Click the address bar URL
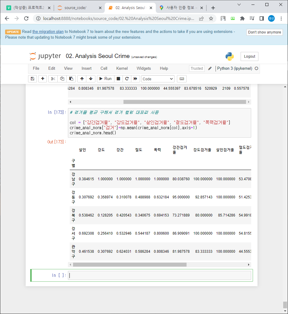Image resolution: width=288 pixels, height=314 pixels. (119, 19)
